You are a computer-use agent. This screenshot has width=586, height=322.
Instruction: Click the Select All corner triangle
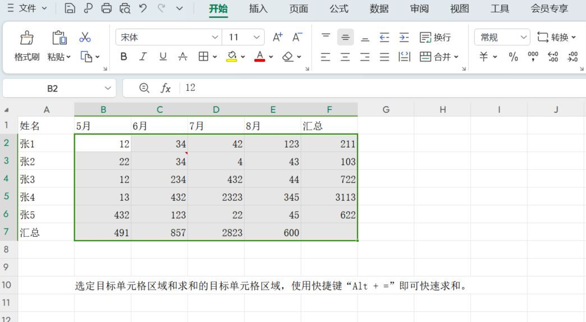pos(6,110)
